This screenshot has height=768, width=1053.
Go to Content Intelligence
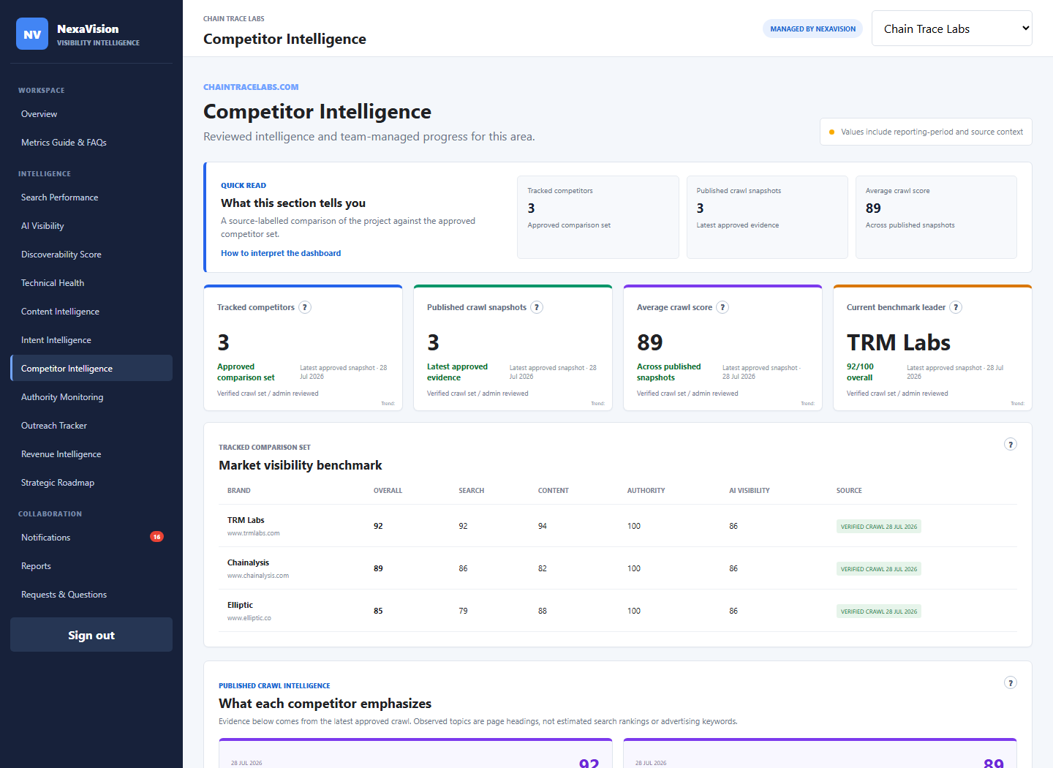pyautogui.click(x=91, y=312)
